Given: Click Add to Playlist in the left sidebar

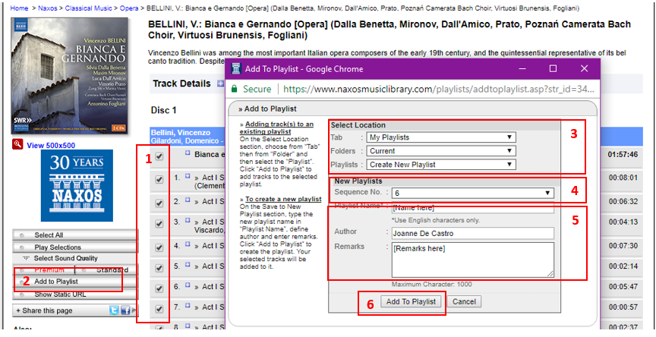Looking at the screenshot, I should [x=75, y=282].
